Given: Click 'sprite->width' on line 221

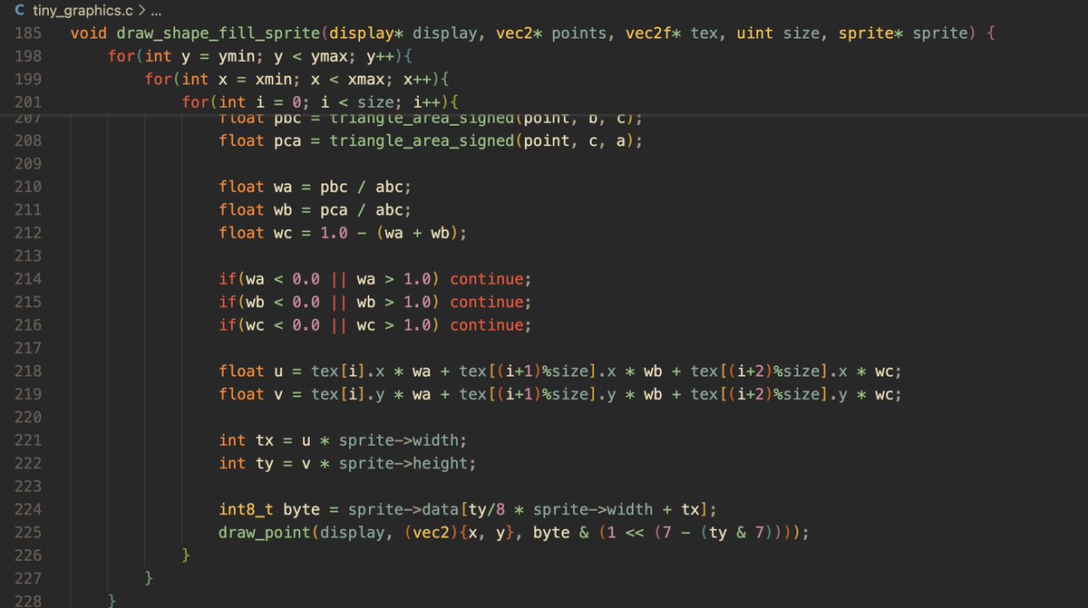Looking at the screenshot, I should (x=399, y=439).
